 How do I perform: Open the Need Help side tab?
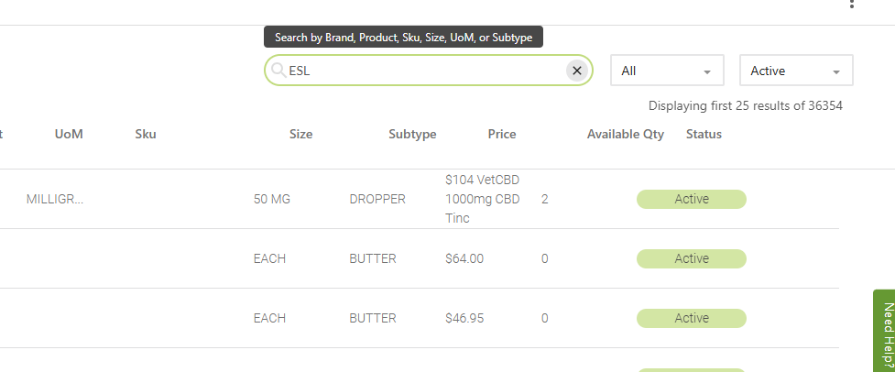[884, 330]
